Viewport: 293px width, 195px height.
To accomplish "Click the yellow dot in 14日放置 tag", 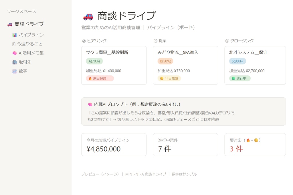I will pyautogui.click(x=162, y=79).
